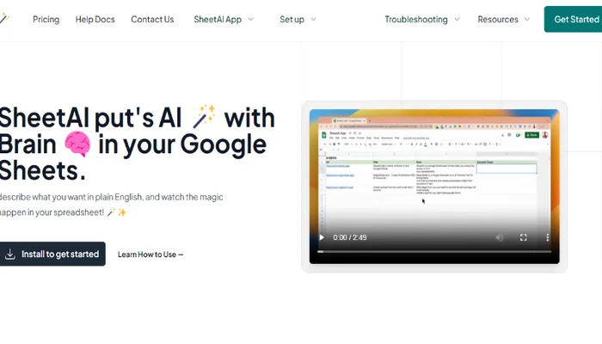Go to the Pricing page
602x344 pixels.
(x=46, y=19)
